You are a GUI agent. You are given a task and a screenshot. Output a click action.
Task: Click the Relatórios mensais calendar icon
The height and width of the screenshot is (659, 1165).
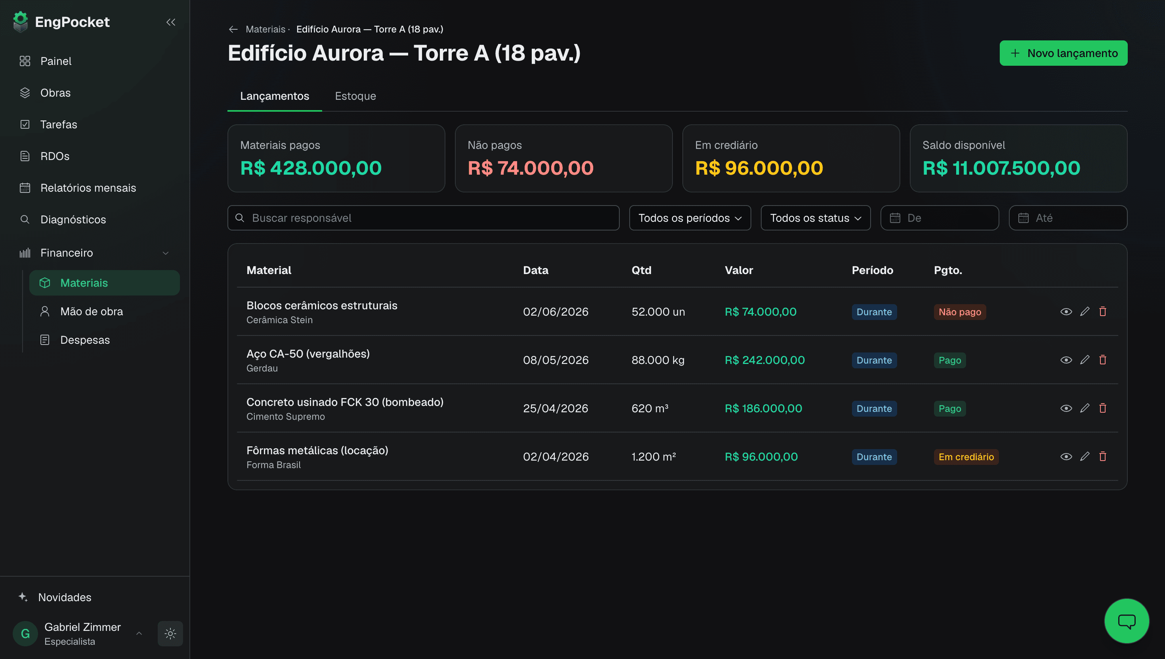pos(25,188)
